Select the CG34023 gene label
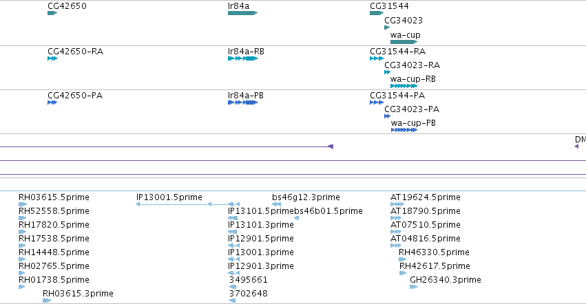Viewport: 586px width, 304px height. (x=404, y=20)
